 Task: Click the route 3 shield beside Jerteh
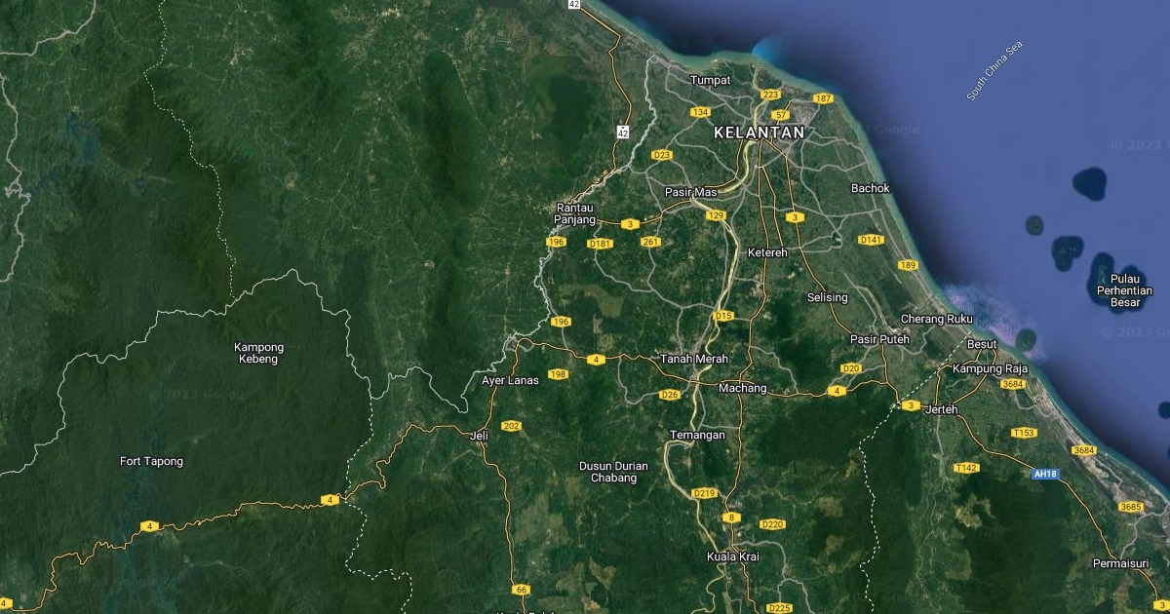click(911, 405)
